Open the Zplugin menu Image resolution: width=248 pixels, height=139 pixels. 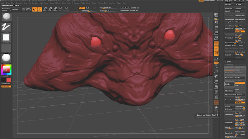(x=119, y=3)
